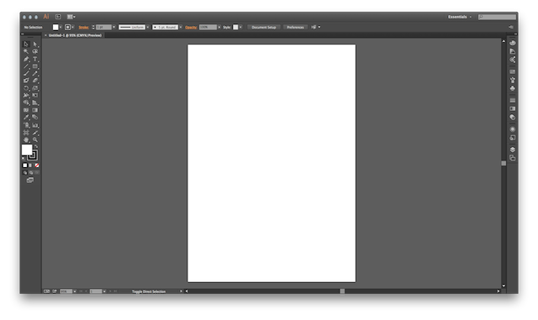Select the Perspective Grid tool
The image size is (538, 320).
click(x=35, y=102)
